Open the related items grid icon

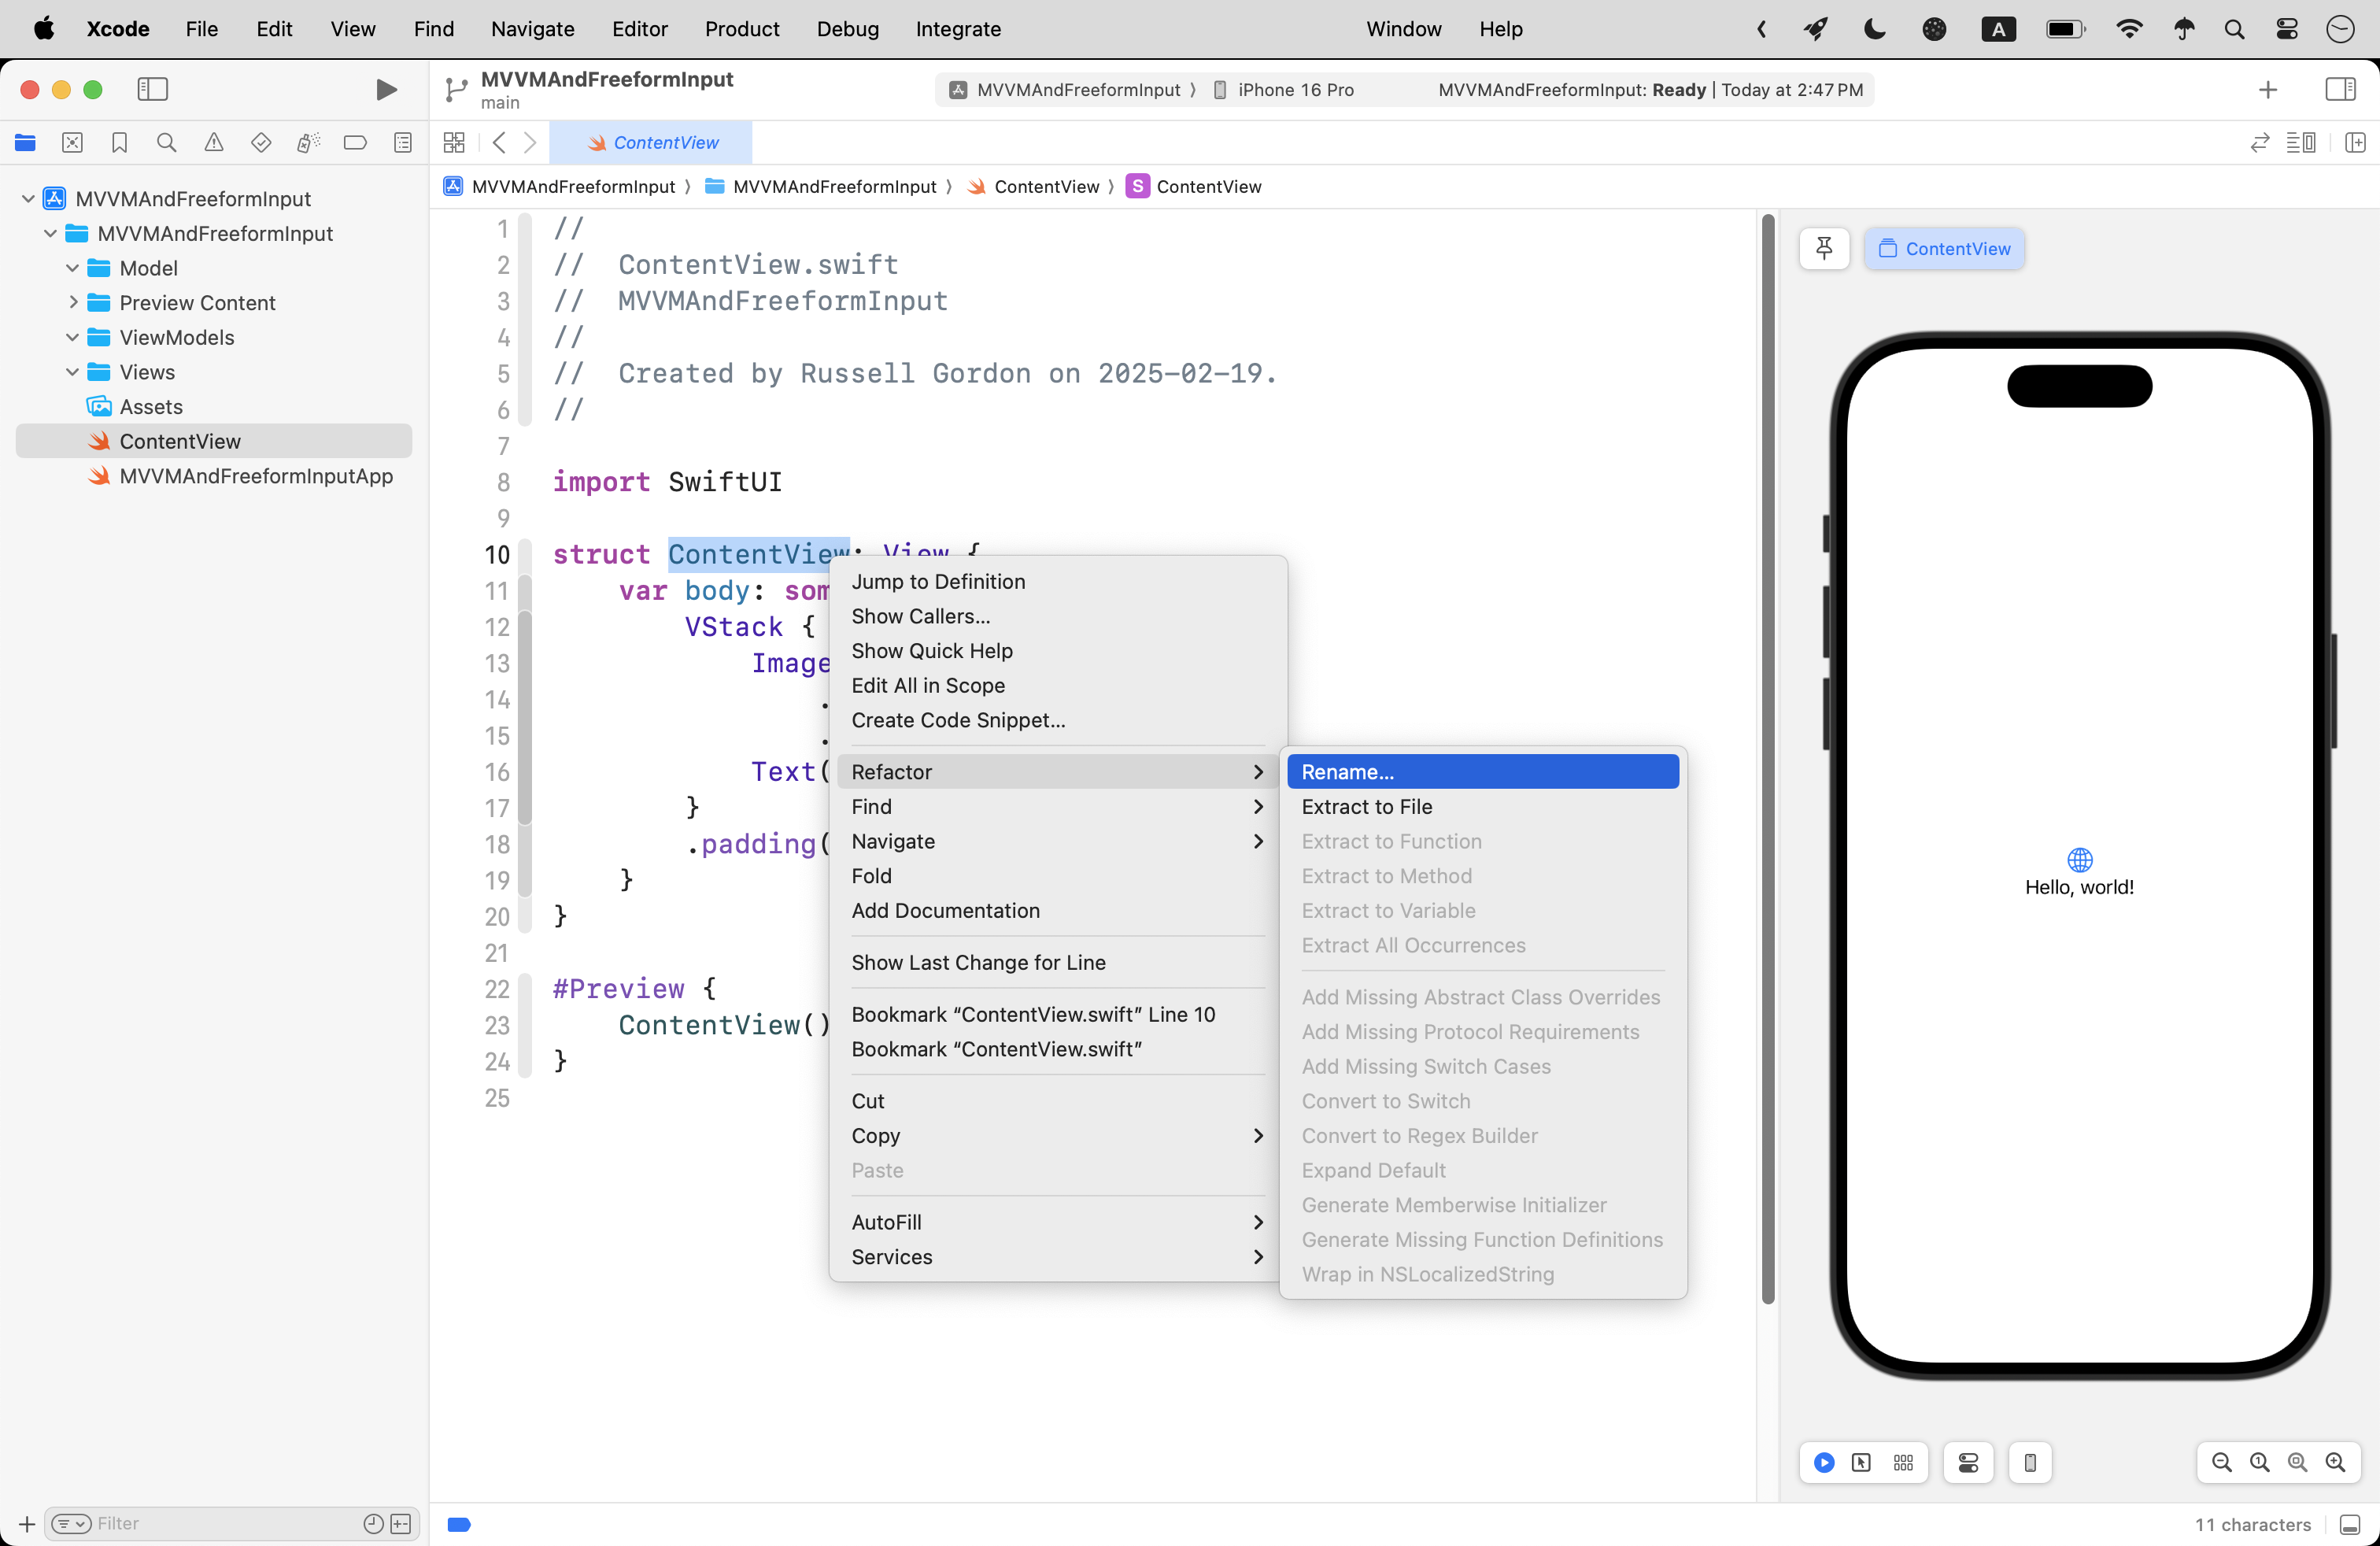click(454, 143)
